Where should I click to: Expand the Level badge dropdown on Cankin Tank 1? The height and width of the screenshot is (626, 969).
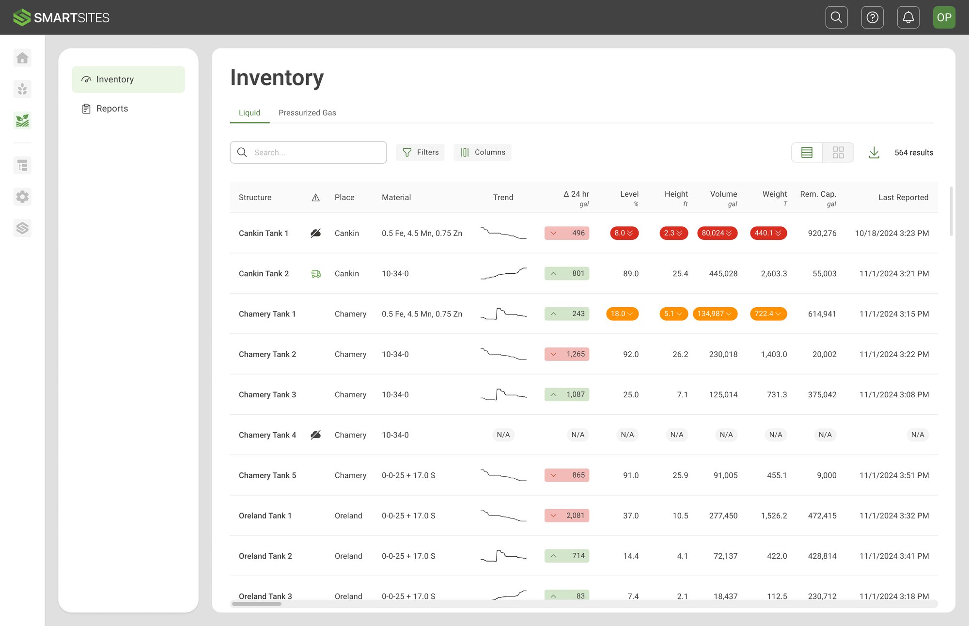click(x=631, y=233)
